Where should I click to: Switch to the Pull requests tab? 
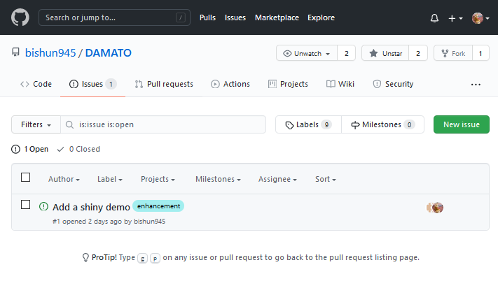tap(164, 84)
